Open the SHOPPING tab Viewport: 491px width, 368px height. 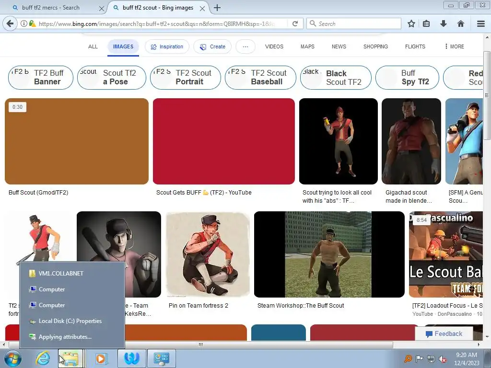pyautogui.click(x=375, y=46)
